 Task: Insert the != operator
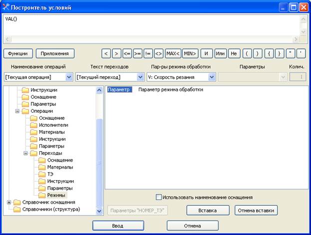point(148,53)
